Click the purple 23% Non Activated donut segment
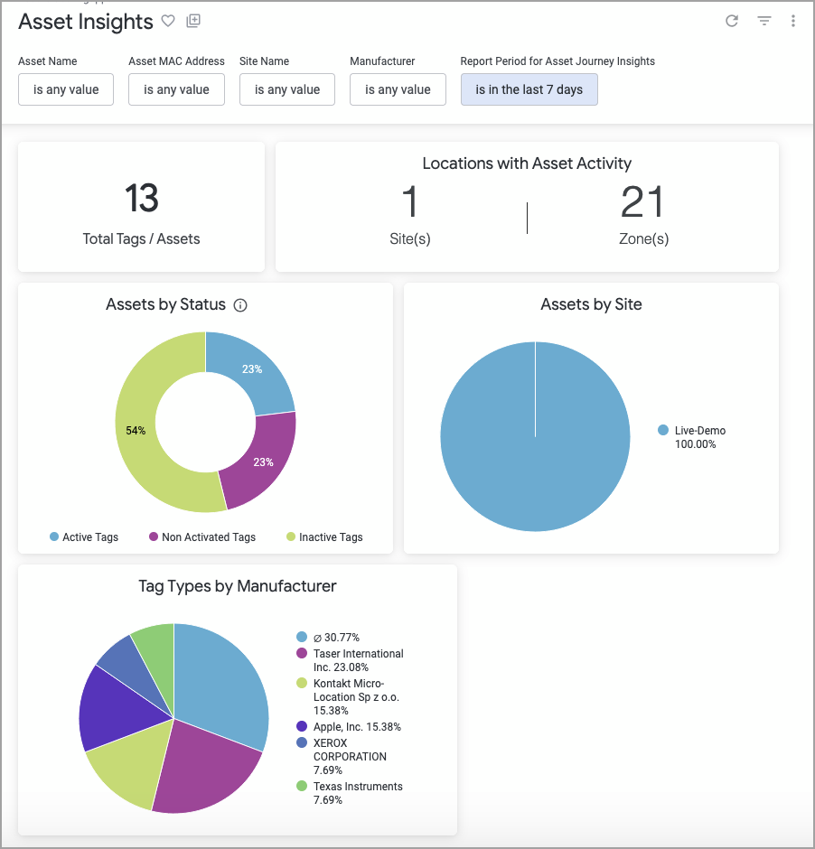 click(263, 462)
